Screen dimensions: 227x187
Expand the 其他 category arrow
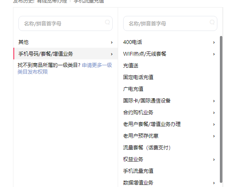click(112, 42)
